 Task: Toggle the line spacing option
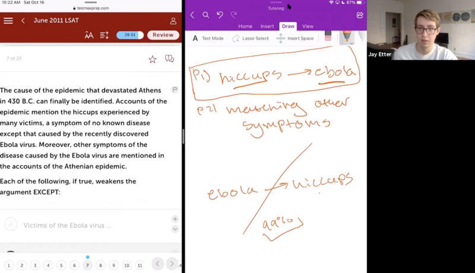[104, 36]
